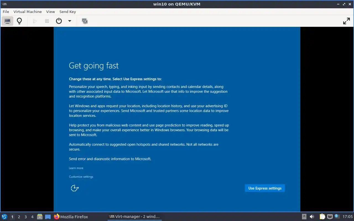Switch to workspace 3
Viewport: 354px width, 221px height.
click(25, 217)
